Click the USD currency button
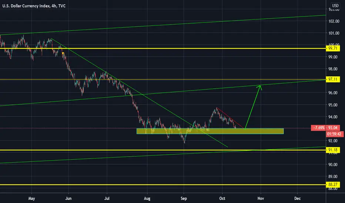This screenshot has height=203, width=345. (335, 6)
